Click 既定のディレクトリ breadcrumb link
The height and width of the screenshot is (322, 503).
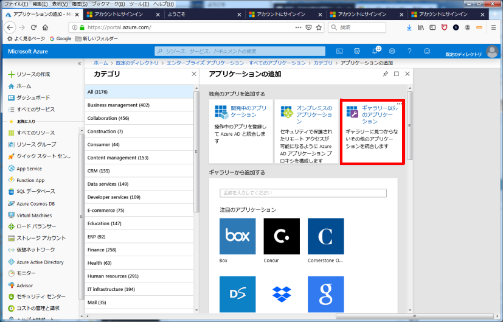[137, 63]
